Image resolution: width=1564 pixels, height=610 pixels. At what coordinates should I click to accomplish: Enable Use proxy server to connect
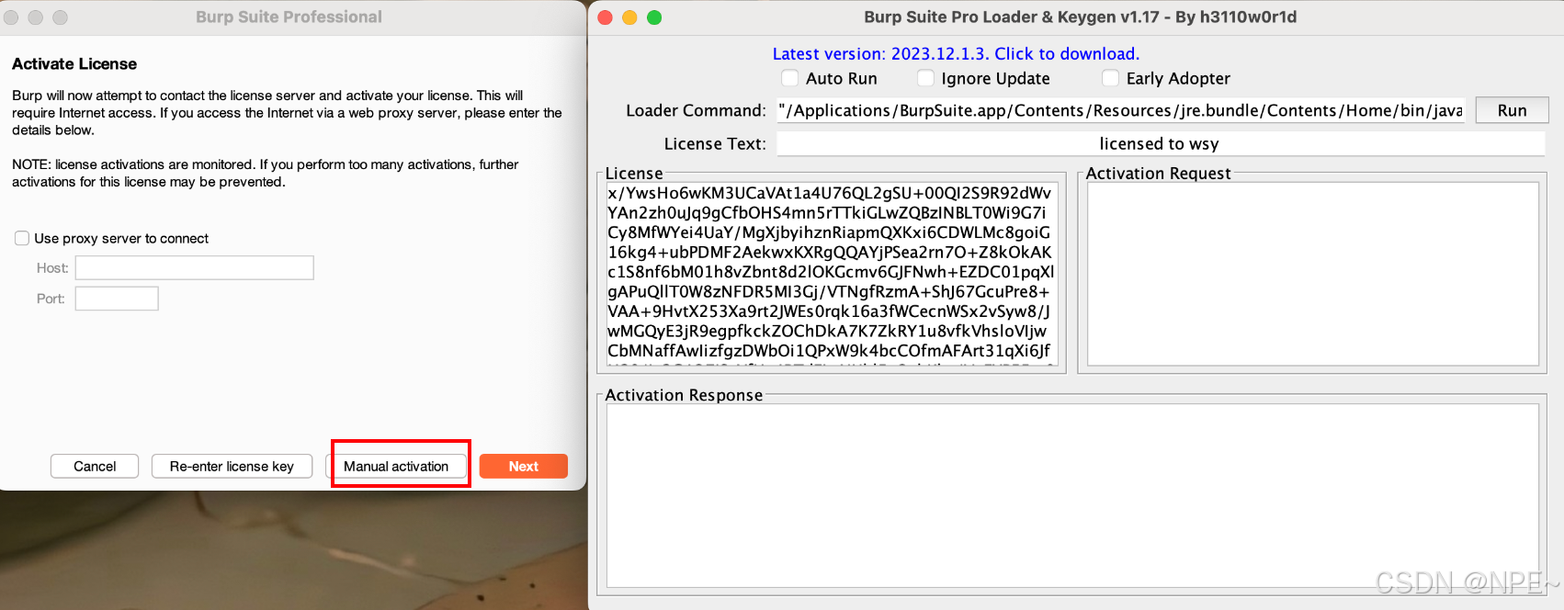[x=22, y=238]
